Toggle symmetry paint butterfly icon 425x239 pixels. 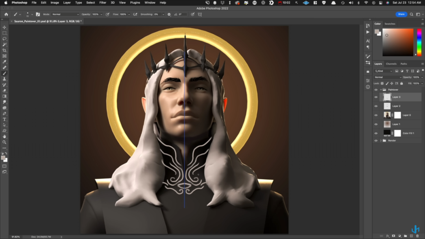(x=200, y=14)
